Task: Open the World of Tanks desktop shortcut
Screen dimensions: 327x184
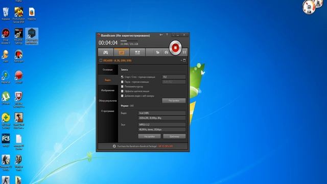Action: (x=18, y=163)
